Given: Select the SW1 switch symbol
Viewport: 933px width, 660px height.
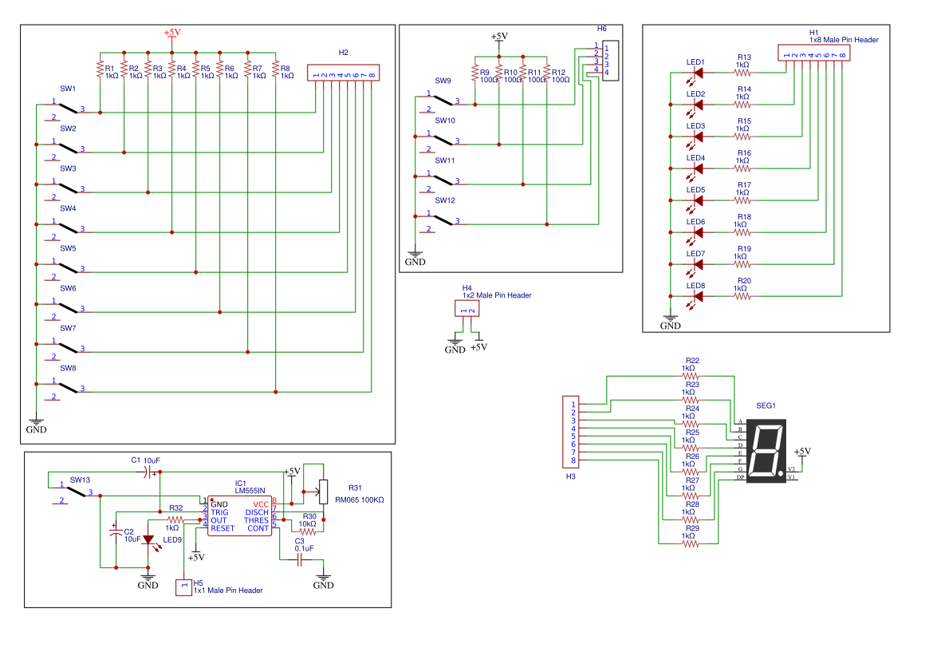Looking at the screenshot, I should tap(69, 109).
